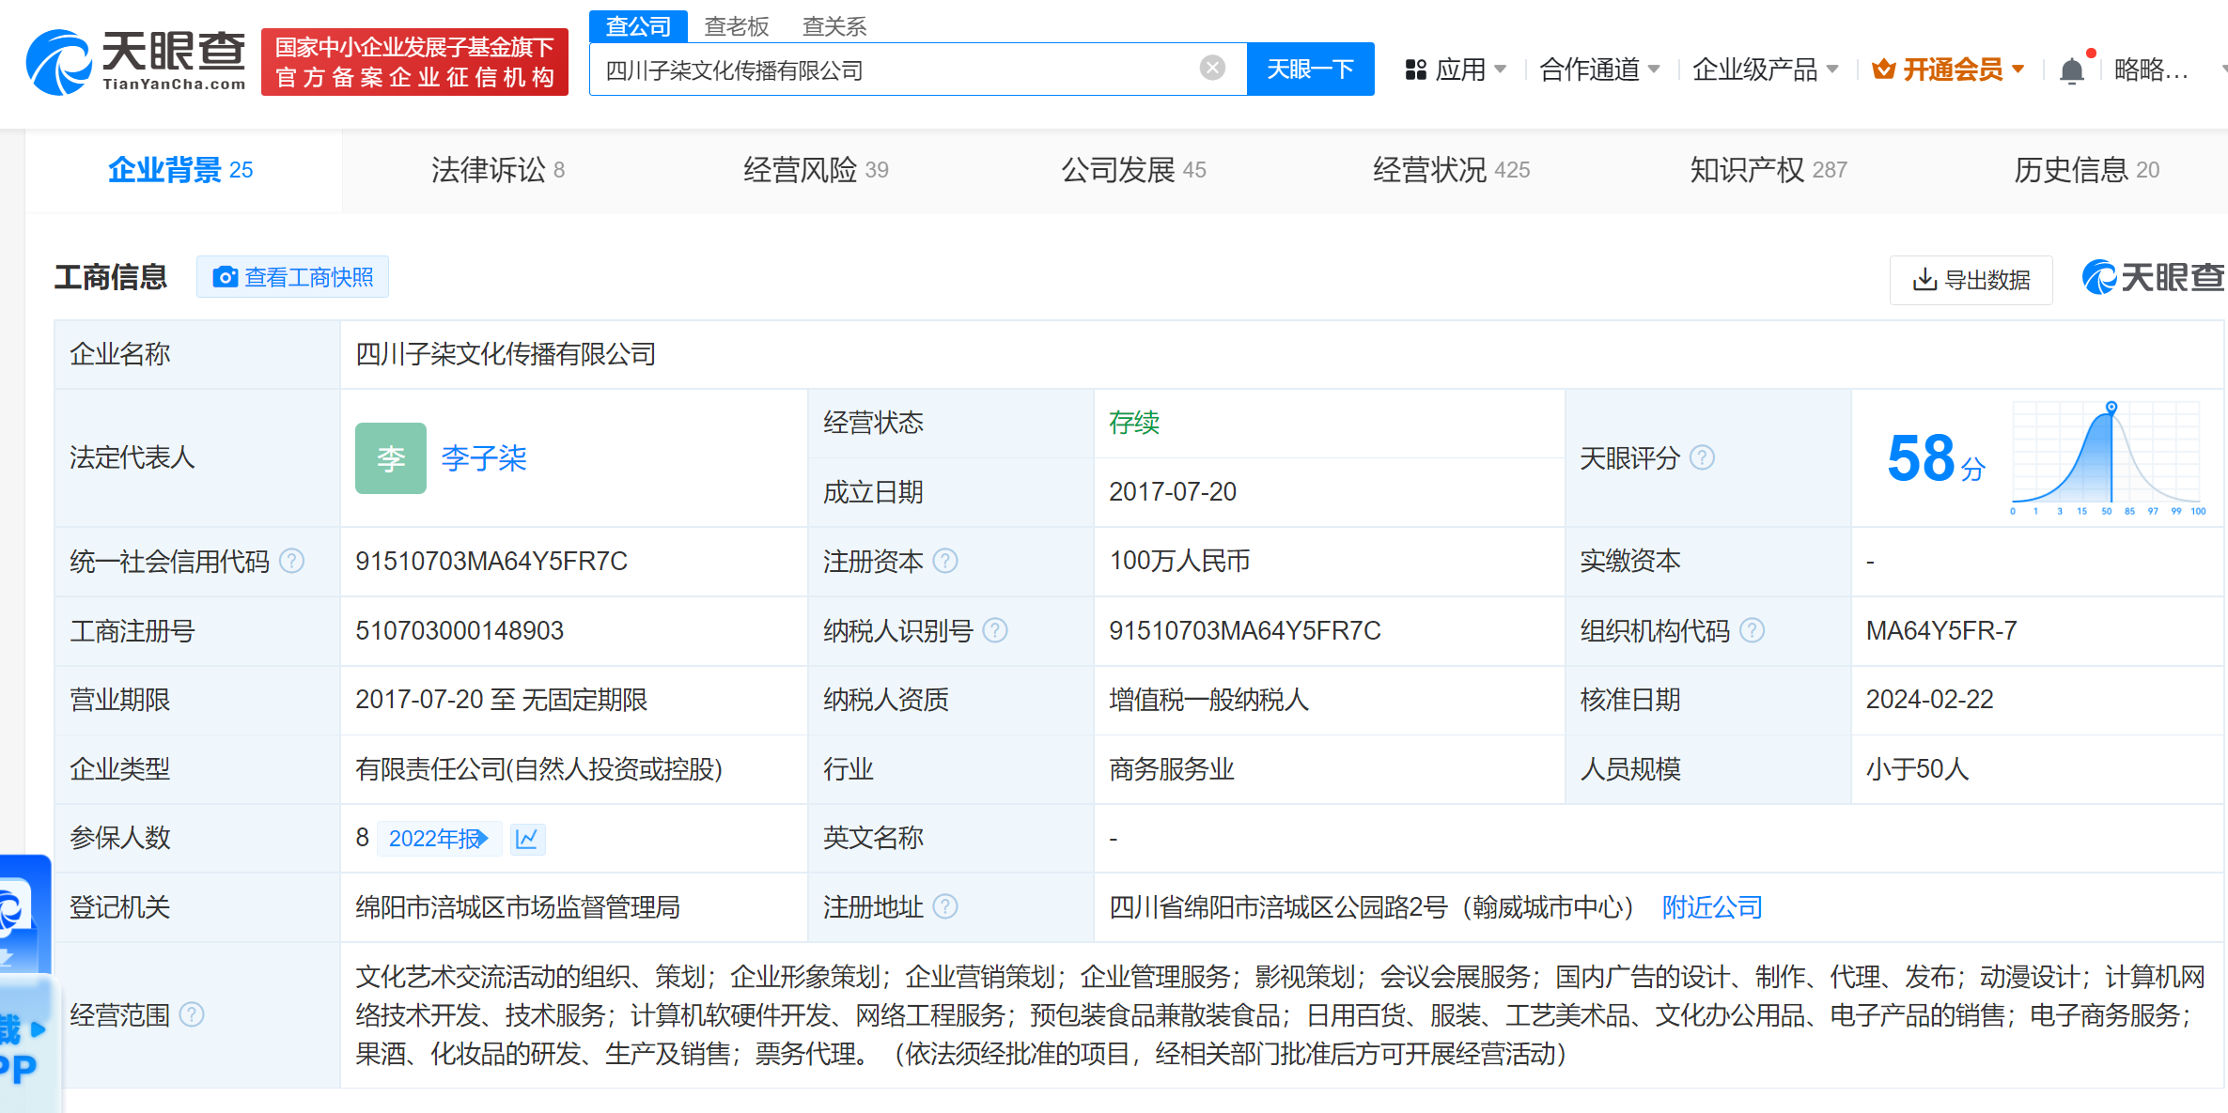This screenshot has width=2228, height=1113.
Task: Open legal representative 李子柒 link
Action: (x=484, y=458)
